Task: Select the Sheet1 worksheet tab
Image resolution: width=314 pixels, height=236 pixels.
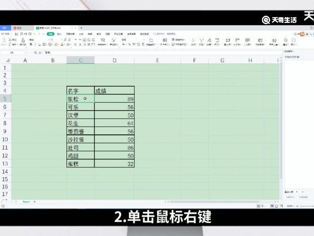Action: (26, 202)
